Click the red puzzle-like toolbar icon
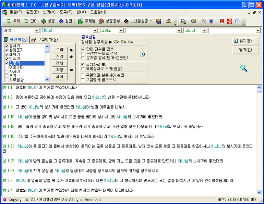The height and width of the screenshot is (204, 264). point(229,21)
